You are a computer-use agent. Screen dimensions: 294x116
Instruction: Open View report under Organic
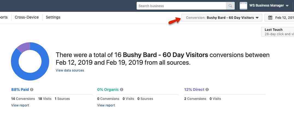click(x=106, y=105)
